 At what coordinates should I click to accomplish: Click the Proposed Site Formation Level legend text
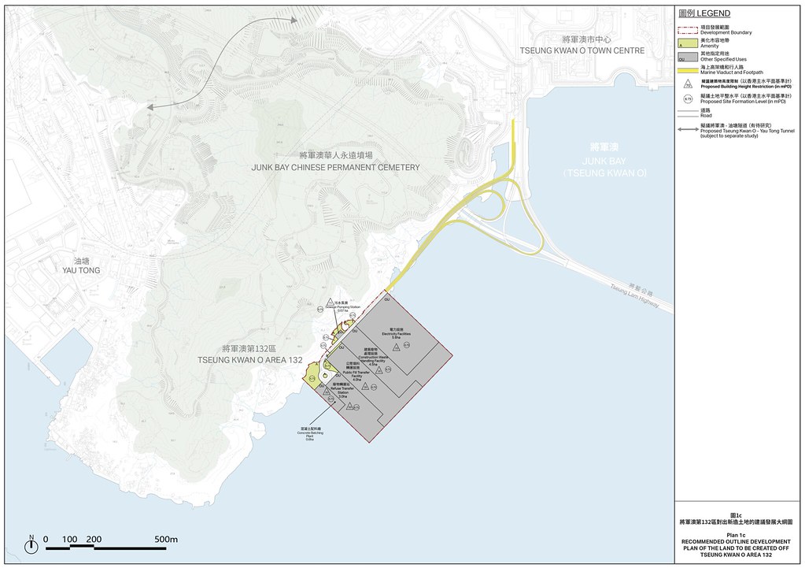click(x=743, y=102)
